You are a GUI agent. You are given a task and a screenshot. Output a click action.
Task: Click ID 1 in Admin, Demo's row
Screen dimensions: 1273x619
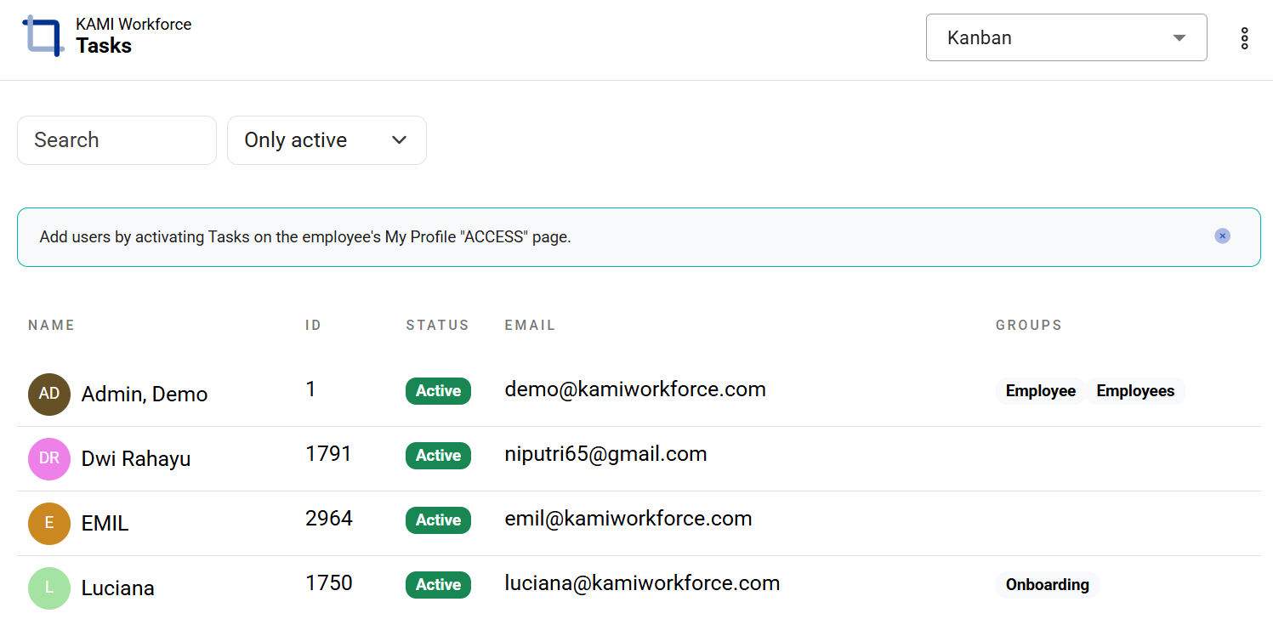[x=310, y=389]
